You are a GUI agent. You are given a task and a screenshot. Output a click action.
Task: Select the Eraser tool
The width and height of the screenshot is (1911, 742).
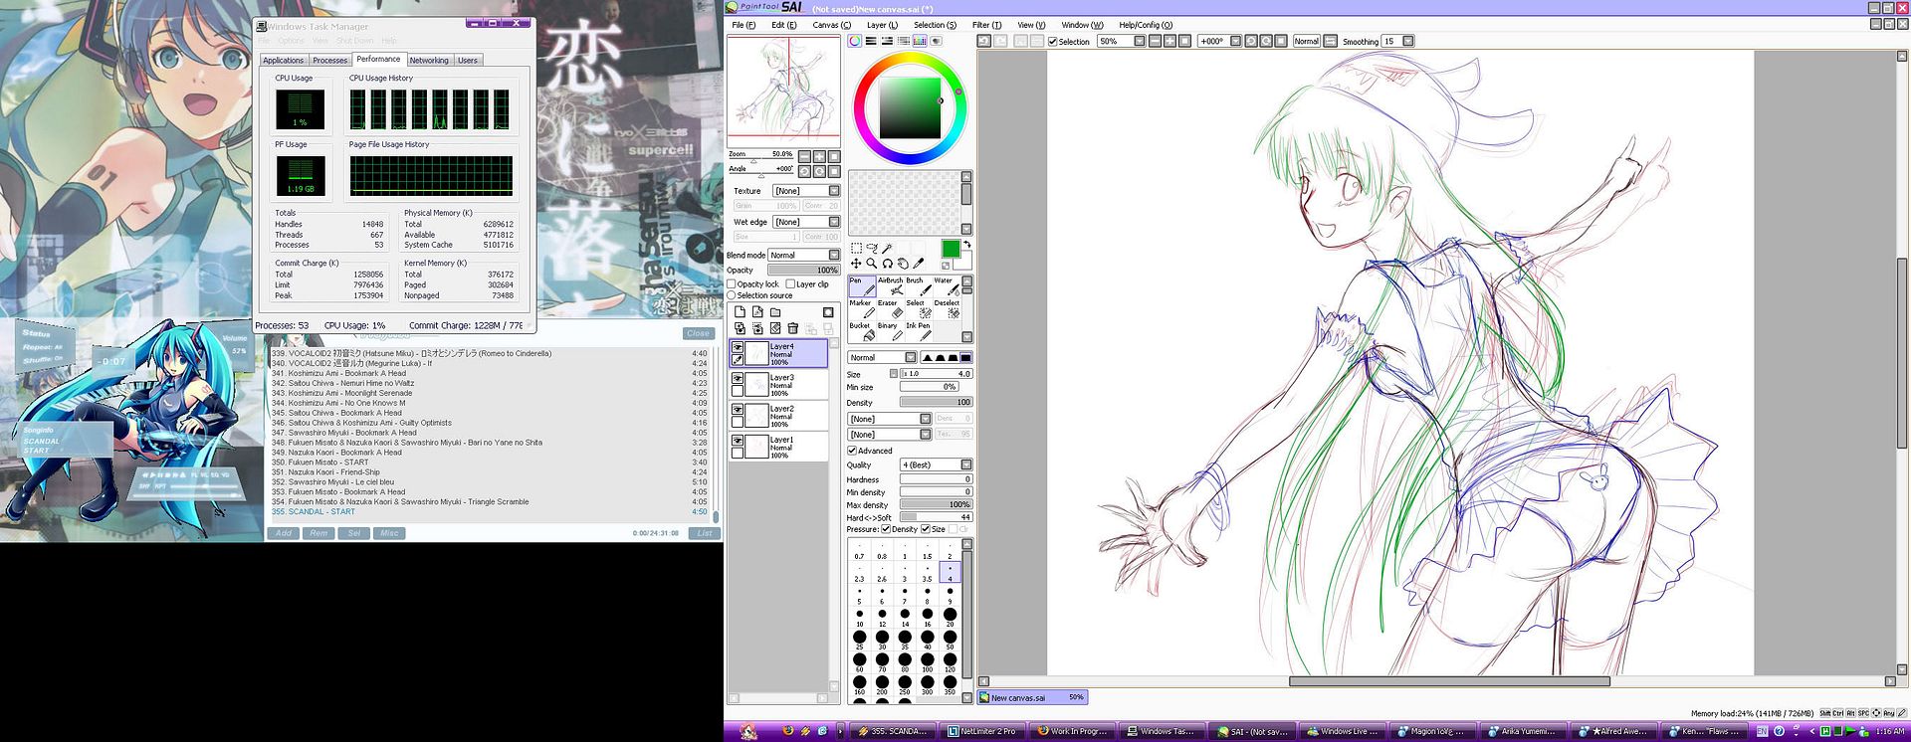tap(890, 309)
